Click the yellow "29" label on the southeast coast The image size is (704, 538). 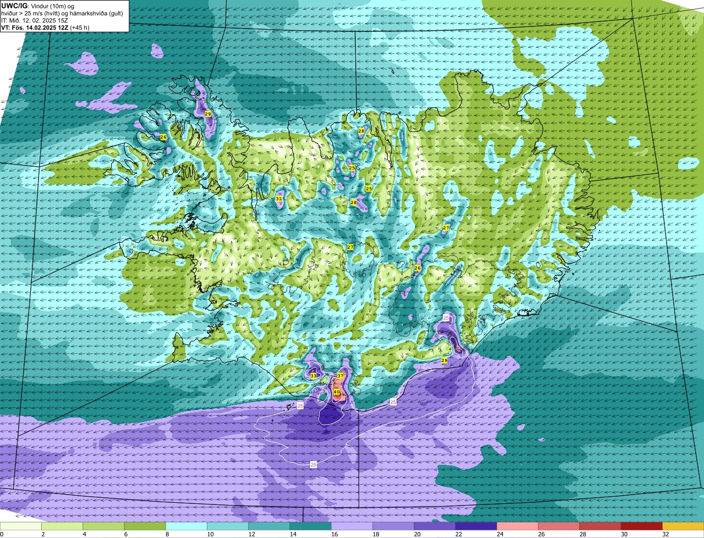[444, 360]
